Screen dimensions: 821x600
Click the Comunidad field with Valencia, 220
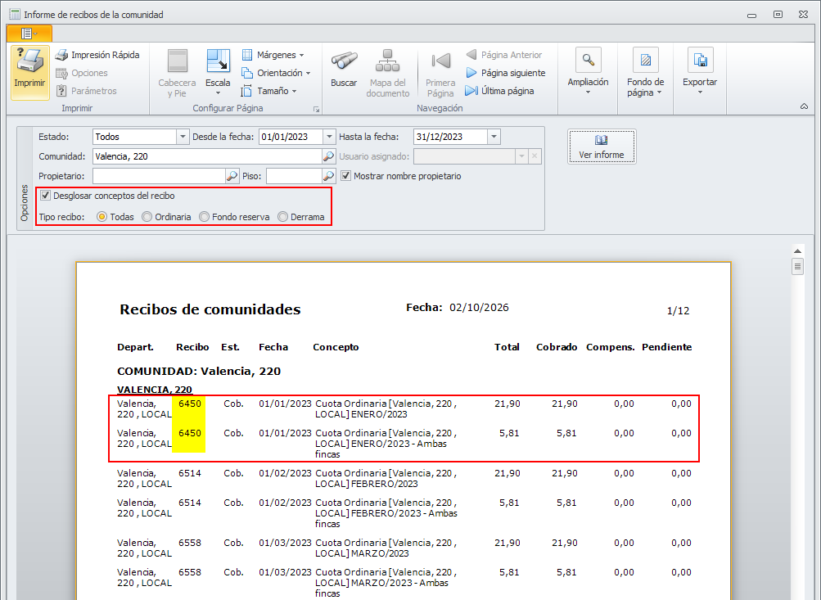[x=207, y=156]
